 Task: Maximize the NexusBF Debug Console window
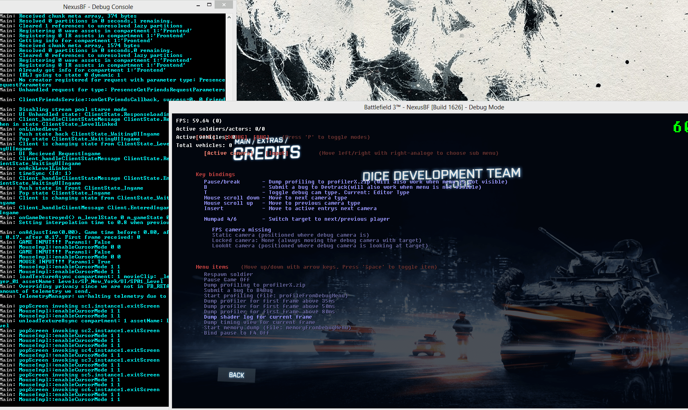pos(209,5)
